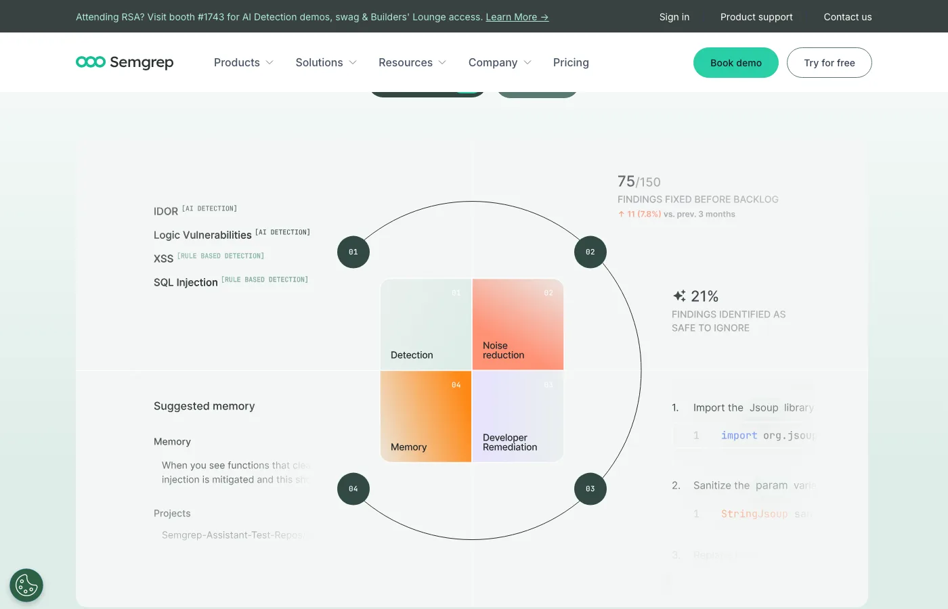Select the 03 node near Developer Remediation
Image resolution: width=948 pixels, height=609 pixels.
[x=590, y=489]
